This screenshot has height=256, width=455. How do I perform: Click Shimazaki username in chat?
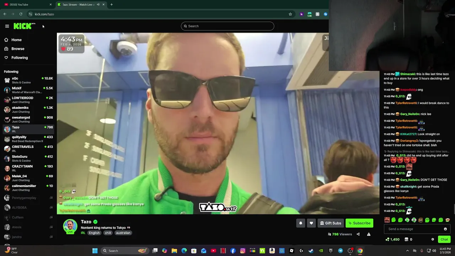click(x=407, y=74)
